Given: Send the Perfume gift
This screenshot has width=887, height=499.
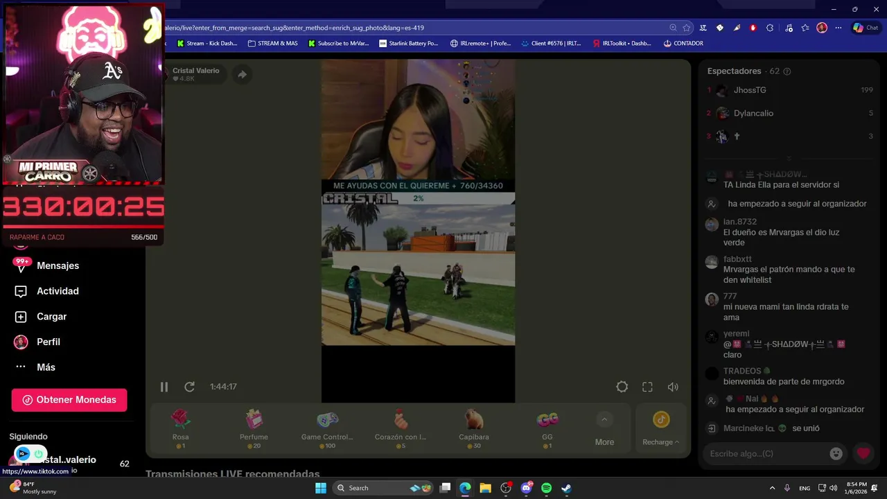Looking at the screenshot, I should [254, 428].
